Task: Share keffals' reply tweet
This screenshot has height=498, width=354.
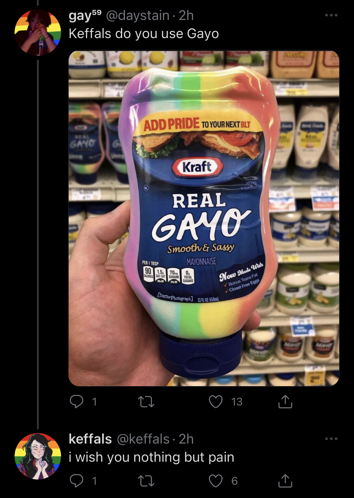Action: [x=285, y=481]
